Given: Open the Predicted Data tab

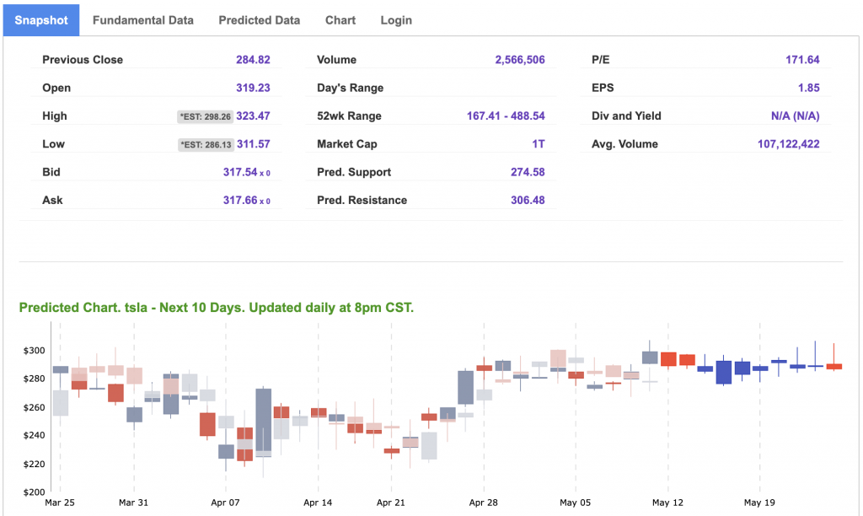Looking at the screenshot, I should point(260,20).
